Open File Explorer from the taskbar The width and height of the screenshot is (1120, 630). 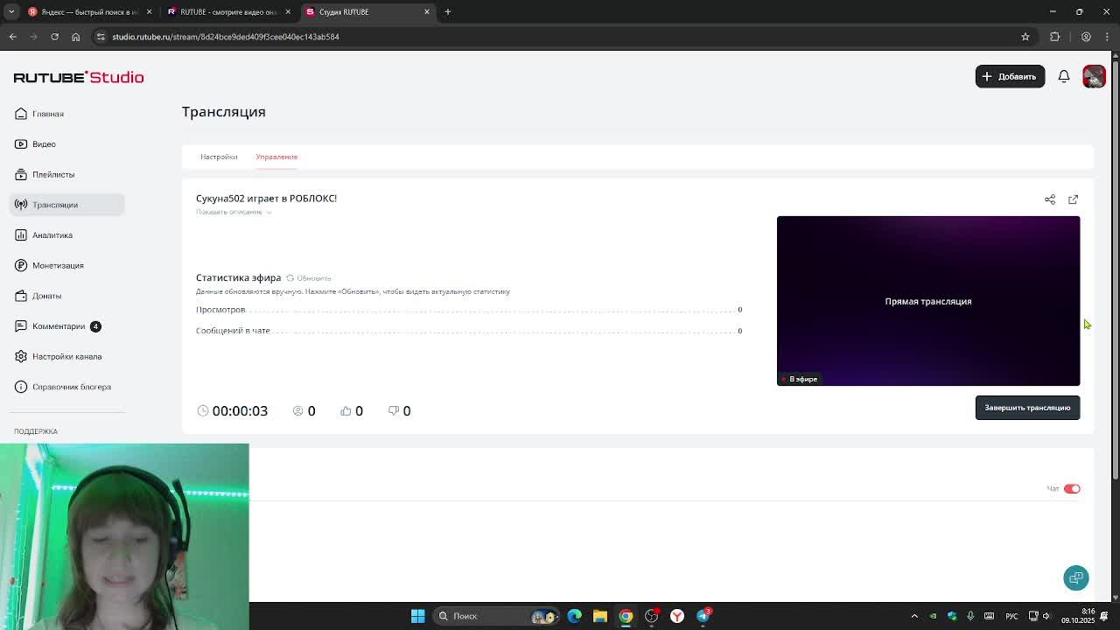pyautogui.click(x=600, y=616)
